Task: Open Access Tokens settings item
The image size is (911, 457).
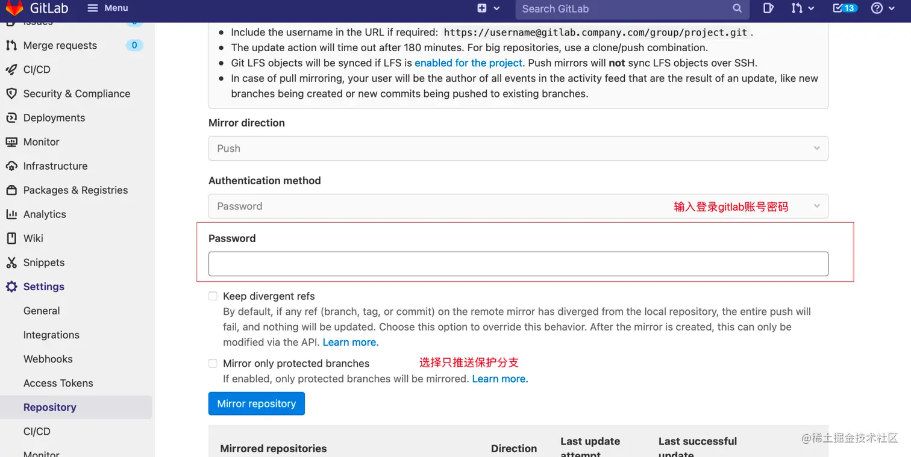Action: coord(58,383)
